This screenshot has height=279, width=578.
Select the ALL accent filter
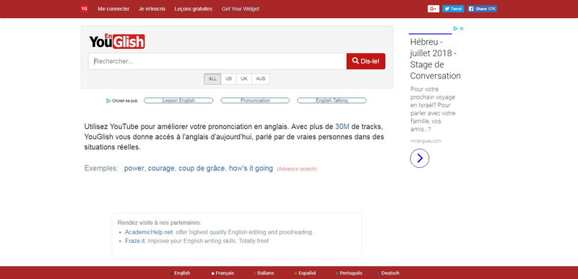(x=212, y=79)
